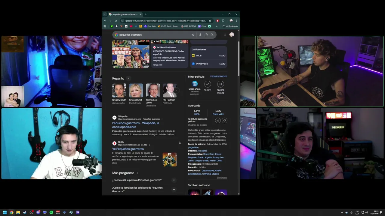
Task: Expand the Reparto cast section arrow
Action: pos(128,79)
